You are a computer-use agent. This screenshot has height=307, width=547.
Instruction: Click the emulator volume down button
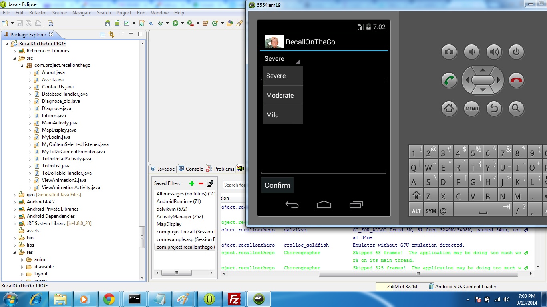point(472,52)
